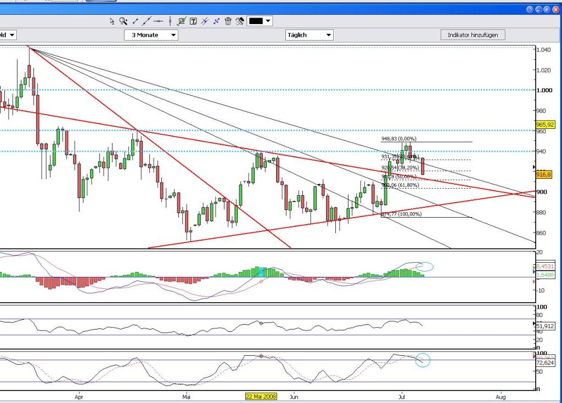
Task: Select the arrow pointer tool
Action: [x=112, y=21]
